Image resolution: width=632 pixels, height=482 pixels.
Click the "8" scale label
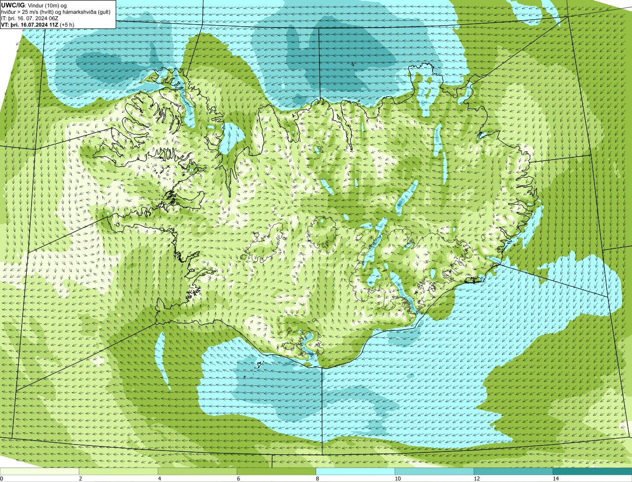click(x=316, y=479)
